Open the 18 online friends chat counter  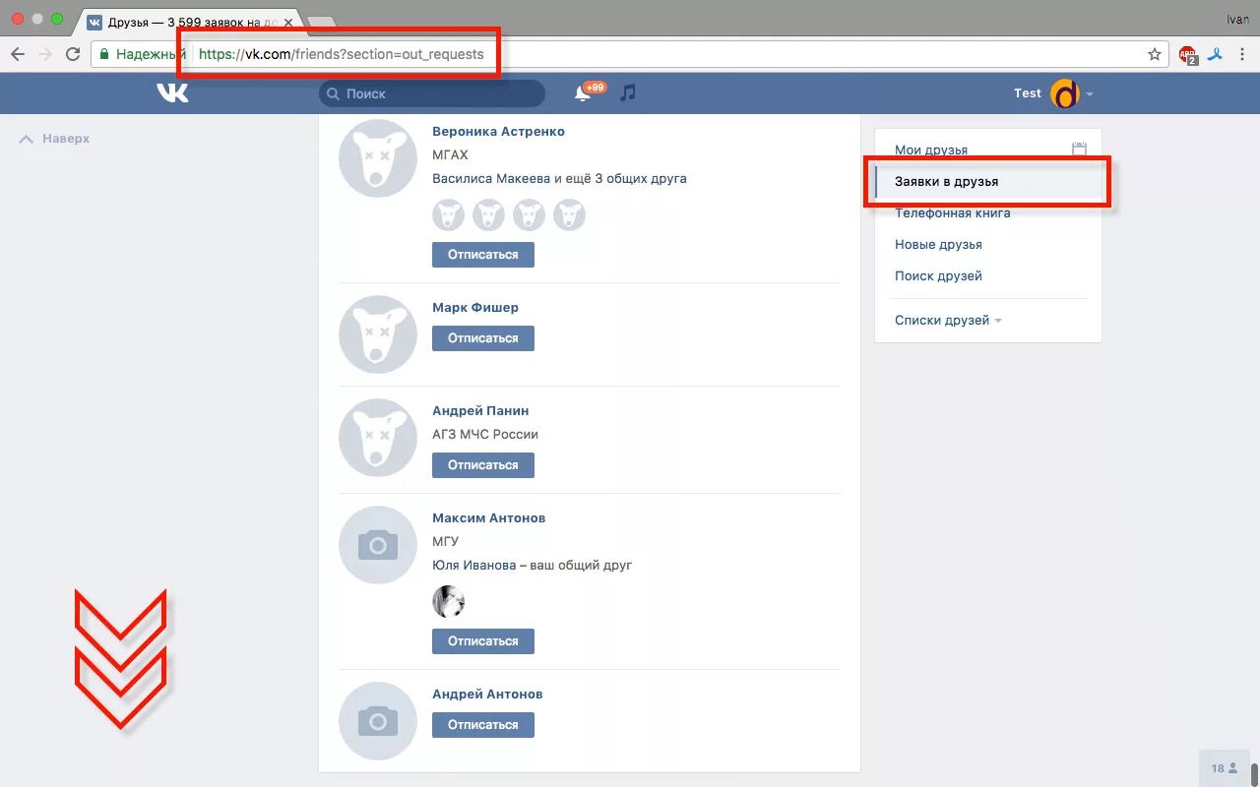click(1225, 768)
